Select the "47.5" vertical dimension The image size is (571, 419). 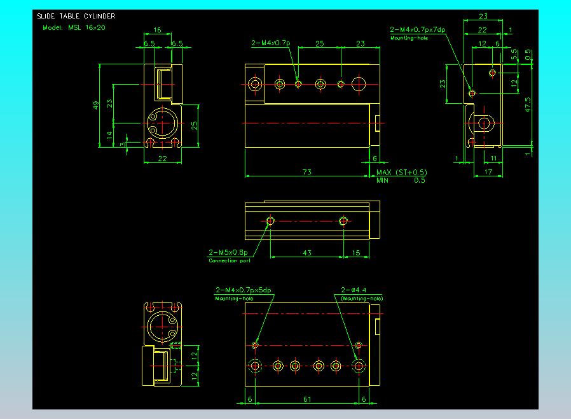528,104
